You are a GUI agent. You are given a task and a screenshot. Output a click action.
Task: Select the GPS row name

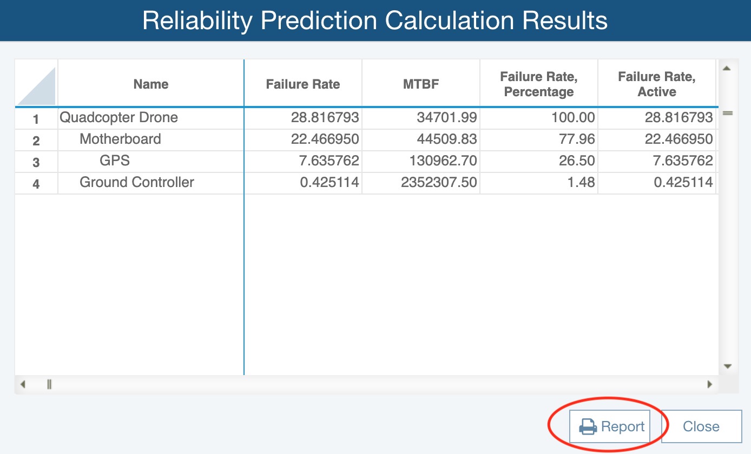pos(115,161)
